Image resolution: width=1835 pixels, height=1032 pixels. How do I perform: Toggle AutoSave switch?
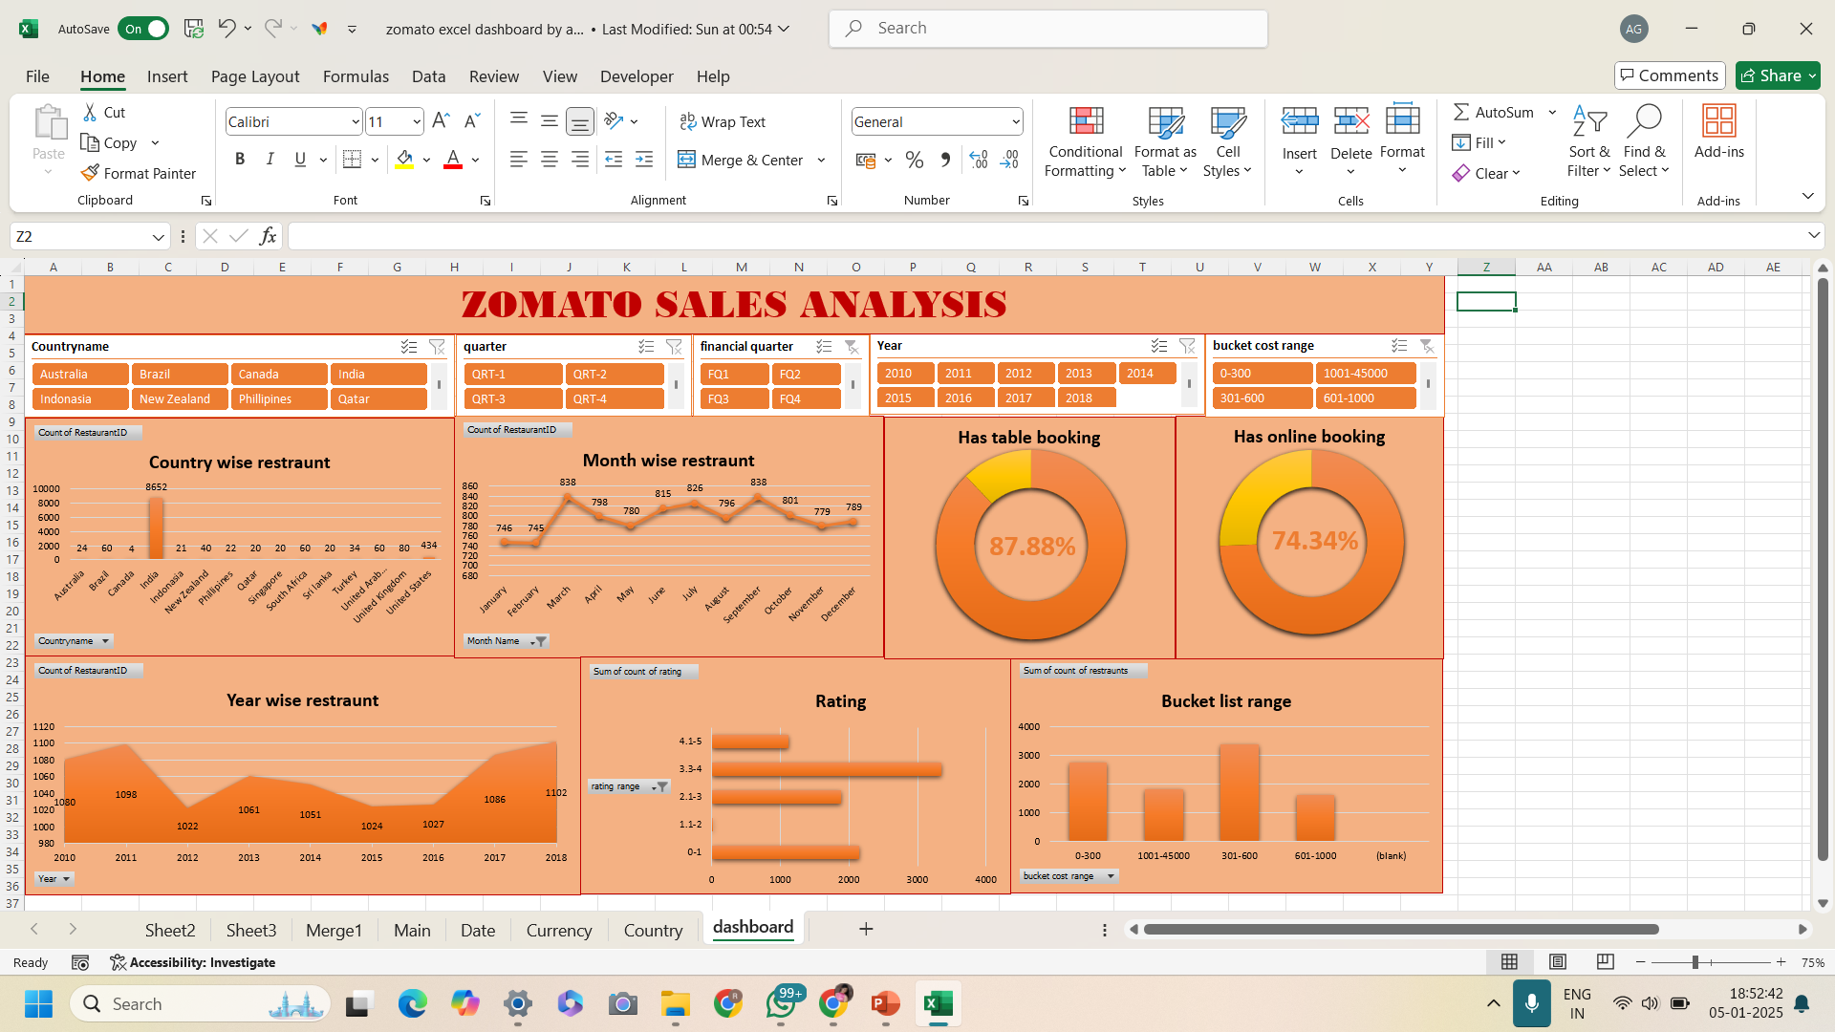click(x=143, y=29)
